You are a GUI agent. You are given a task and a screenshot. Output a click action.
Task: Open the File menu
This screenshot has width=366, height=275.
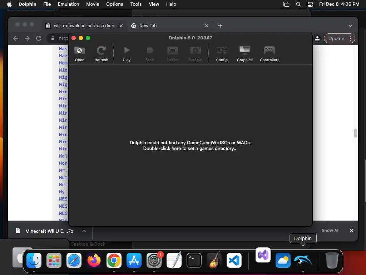click(47, 4)
